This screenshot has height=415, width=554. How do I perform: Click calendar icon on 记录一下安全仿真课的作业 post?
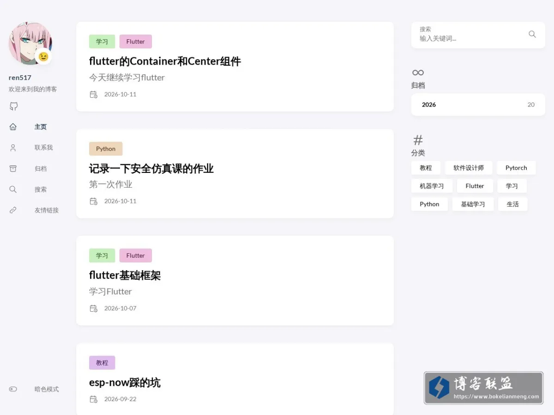tap(93, 201)
